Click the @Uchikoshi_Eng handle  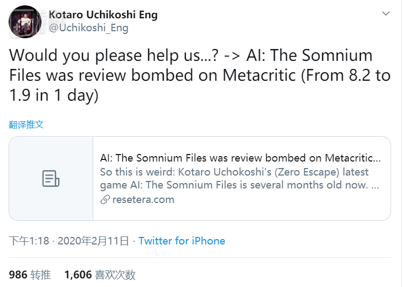[88, 28]
